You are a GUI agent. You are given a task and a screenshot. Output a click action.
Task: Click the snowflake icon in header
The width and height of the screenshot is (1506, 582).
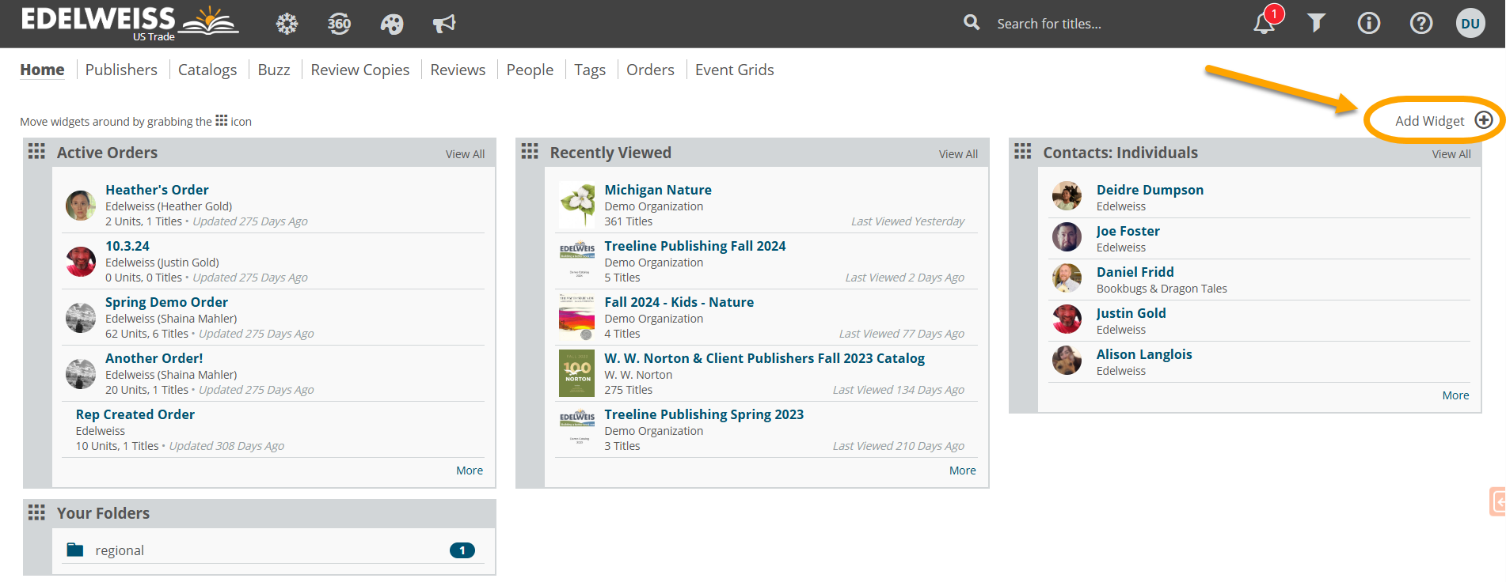pos(287,24)
